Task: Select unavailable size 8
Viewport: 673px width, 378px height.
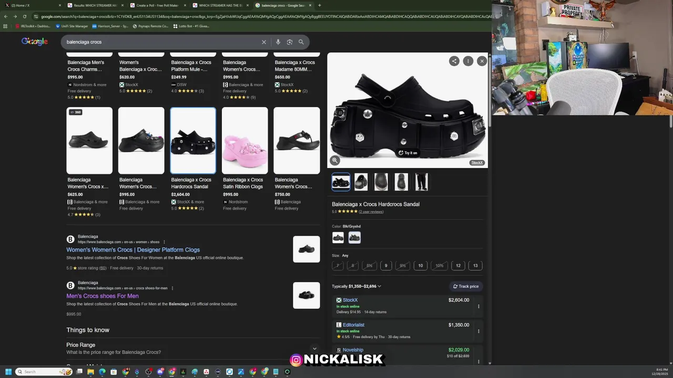Action: pos(353,266)
